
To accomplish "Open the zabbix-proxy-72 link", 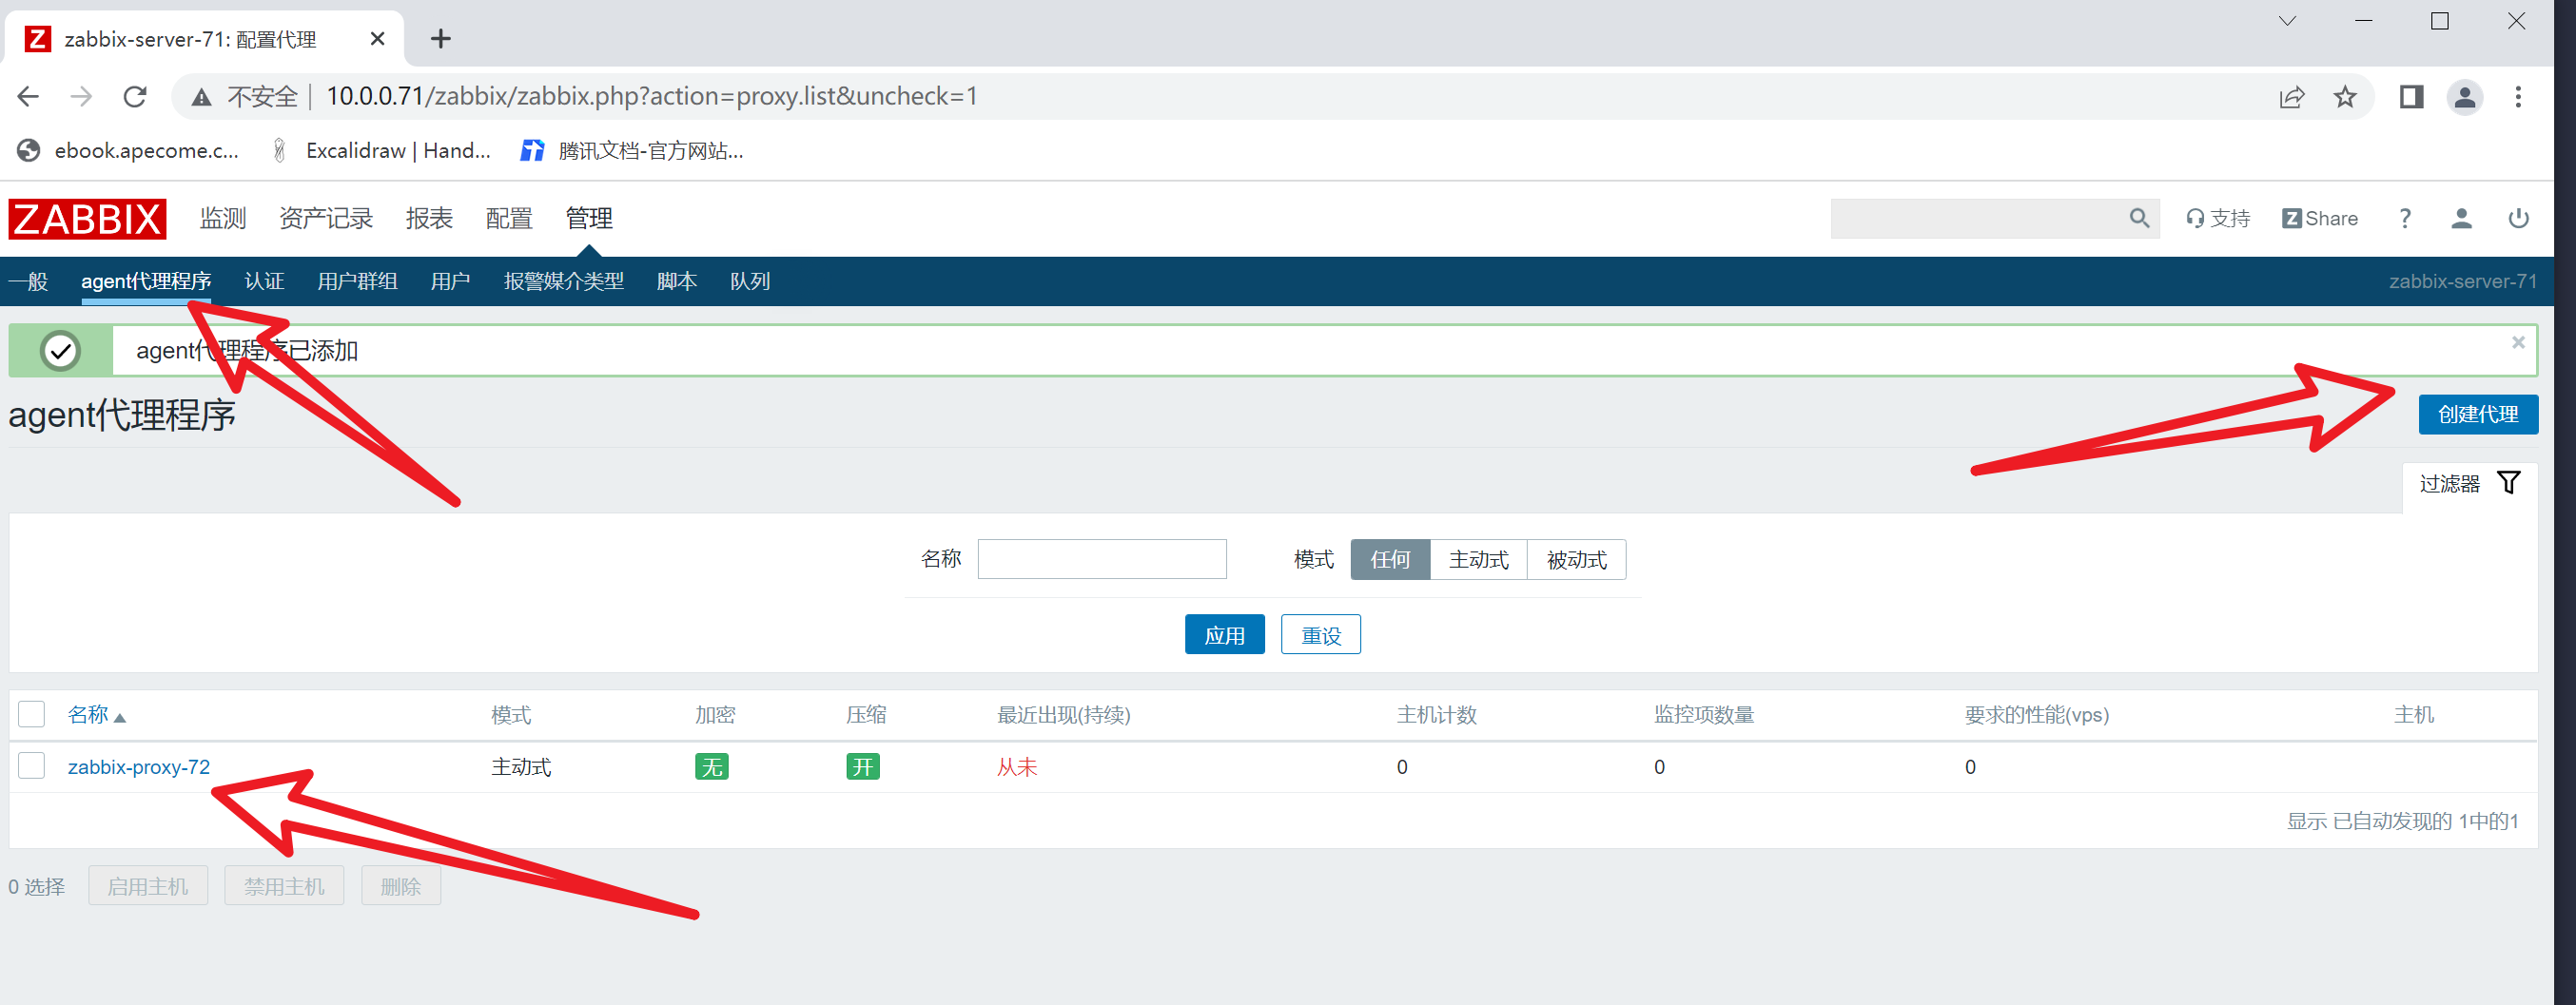I will (139, 767).
